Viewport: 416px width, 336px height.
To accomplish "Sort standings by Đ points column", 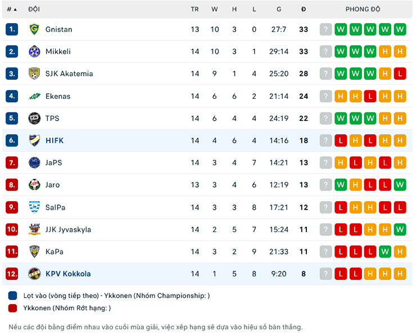I will click(x=304, y=9).
